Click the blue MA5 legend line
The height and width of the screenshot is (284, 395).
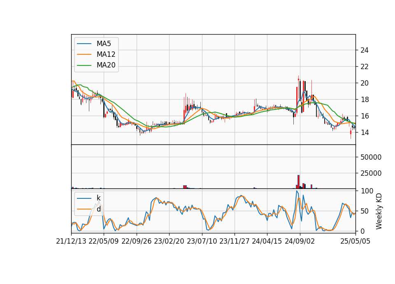point(84,44)
